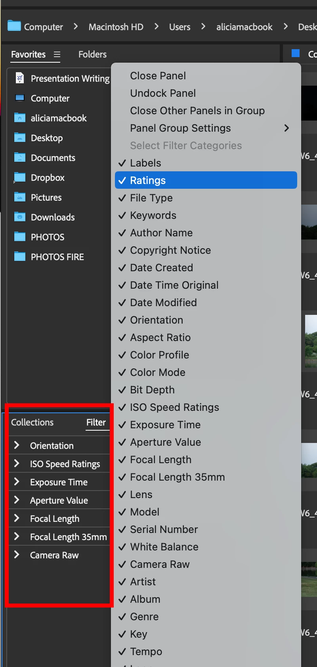Image resolution: width=317 pixels, height=667 pixels.
Task: Toggle the Aspect Ratio filter category
Action: click(206, 337)
